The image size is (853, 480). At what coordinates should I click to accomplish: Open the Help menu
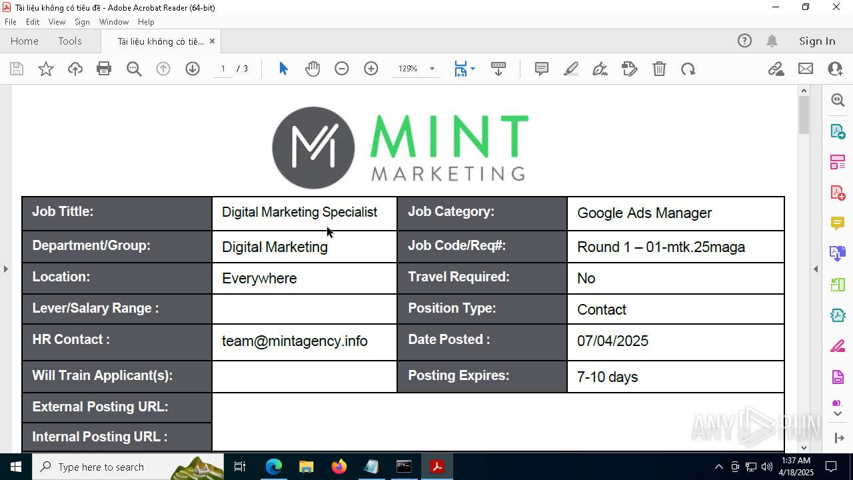(146, 22)
